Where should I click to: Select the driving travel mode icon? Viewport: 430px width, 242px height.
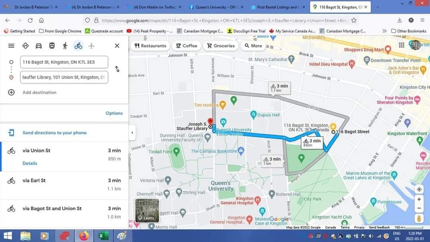[x=39, y=46]
